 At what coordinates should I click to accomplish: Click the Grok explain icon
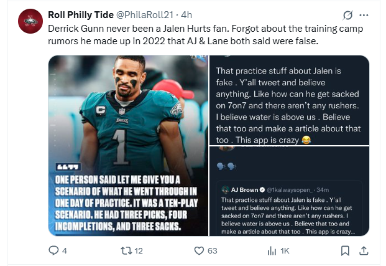pyautogui.click(x=349, y=15)
